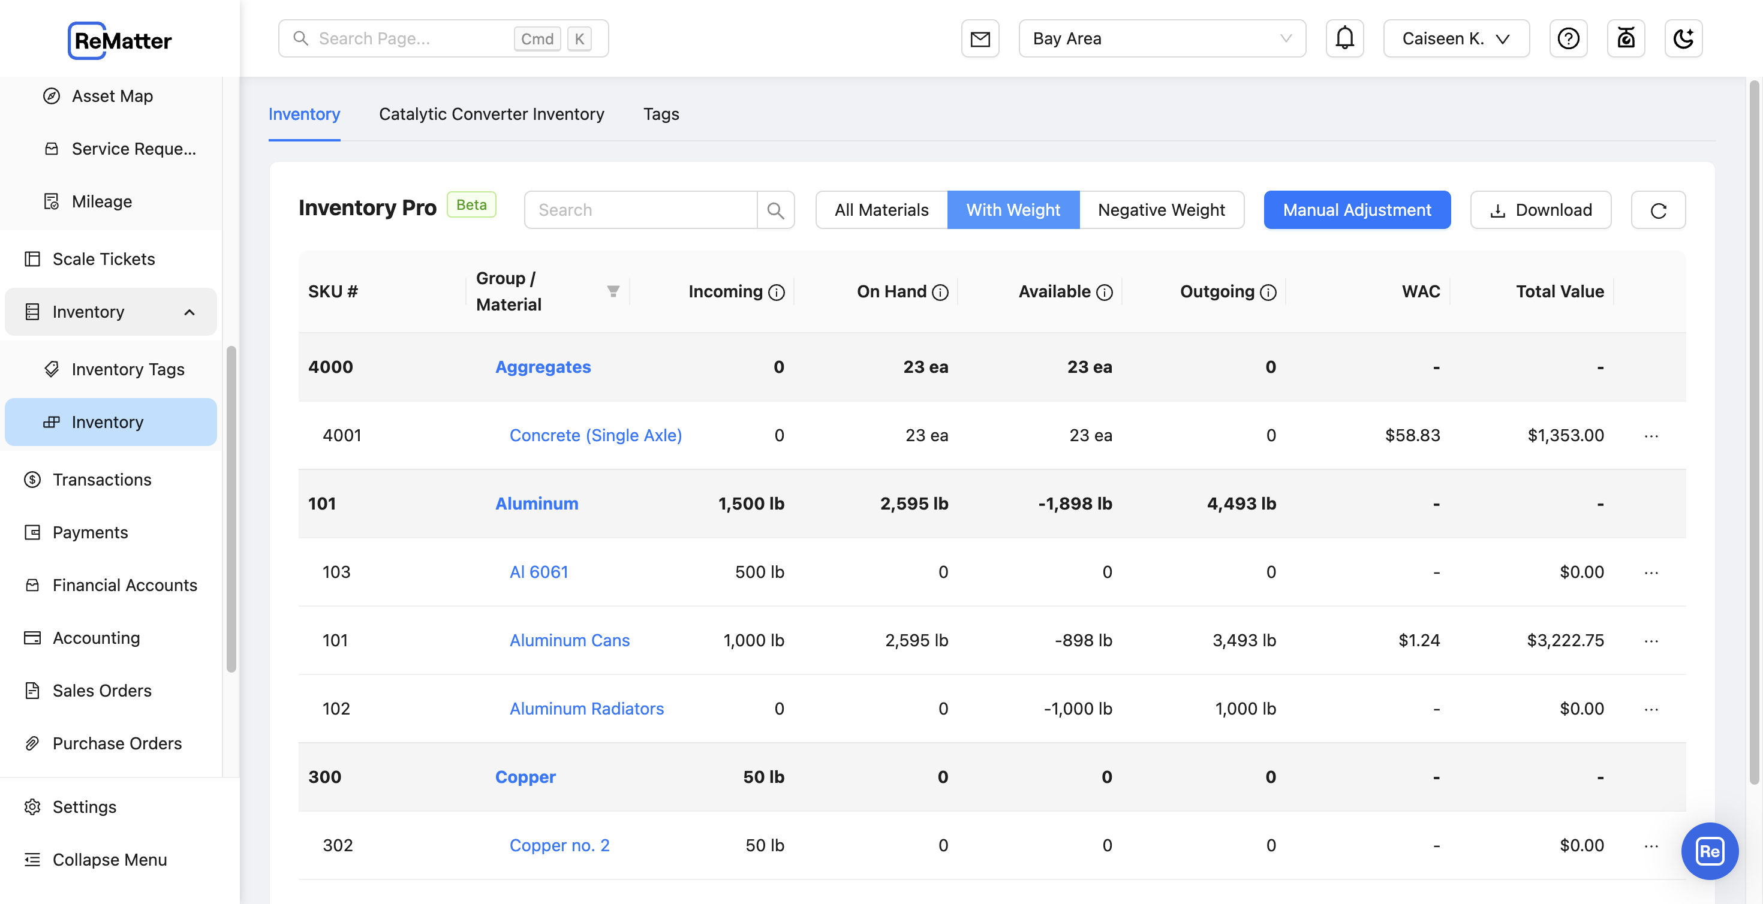
Task: Open the Aluminum Radiators material link
Action: point(586,709)
